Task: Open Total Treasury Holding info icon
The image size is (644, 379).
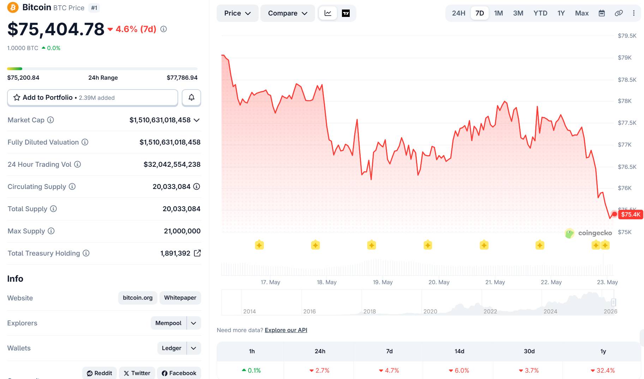Action: [x=86, y=253]
